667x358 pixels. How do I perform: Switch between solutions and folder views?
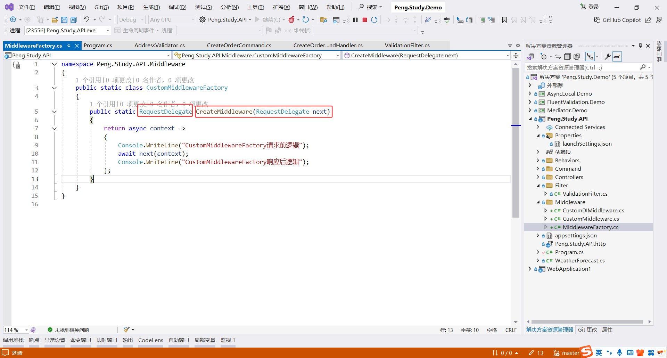pyautogui.click(x=530, y=56)
